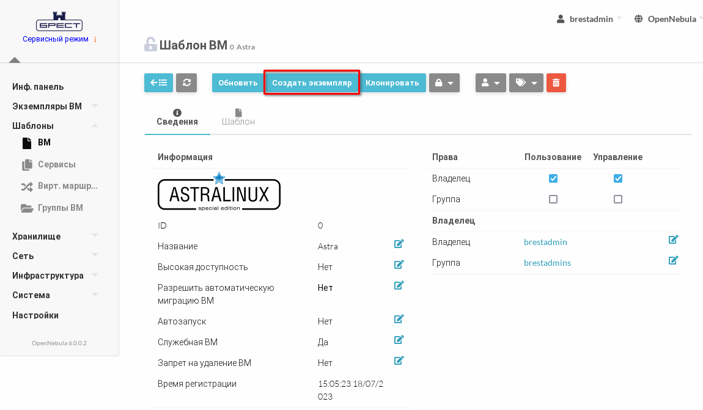The width and height of the screenshot is (703, 410).
Task: Edit the owner brestadmin with pencil icon
Action: coord(673,240)
